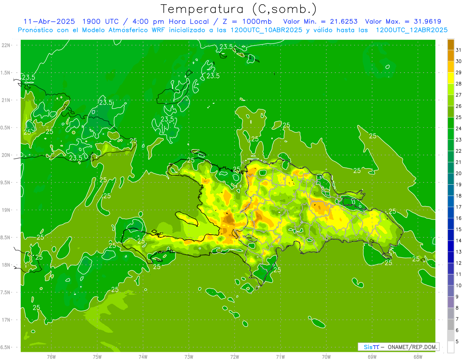Viewport: 469px width, 362px height.
Task: Click the "75W" longitude axis label
Action: tap(97, 357)
